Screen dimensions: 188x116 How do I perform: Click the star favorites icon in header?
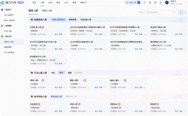tap(150, 3)
